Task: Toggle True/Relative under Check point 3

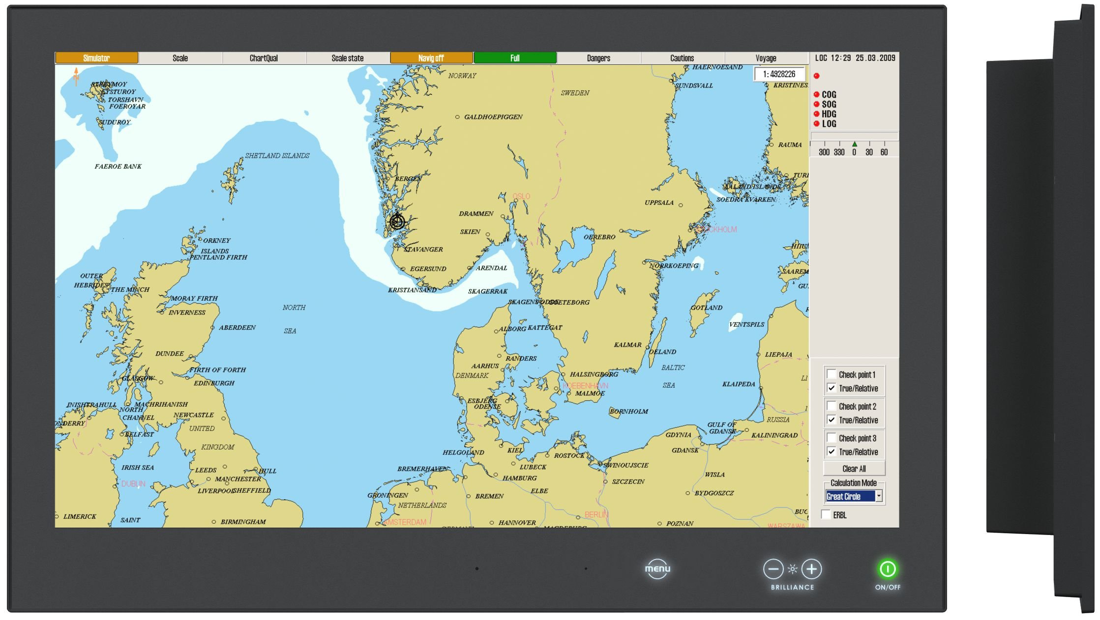Action: (x=832, y=451)
